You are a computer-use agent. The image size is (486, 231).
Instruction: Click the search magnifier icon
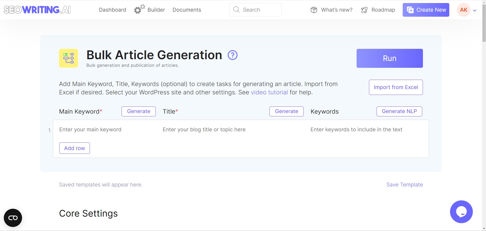click(x=236, y=10)
